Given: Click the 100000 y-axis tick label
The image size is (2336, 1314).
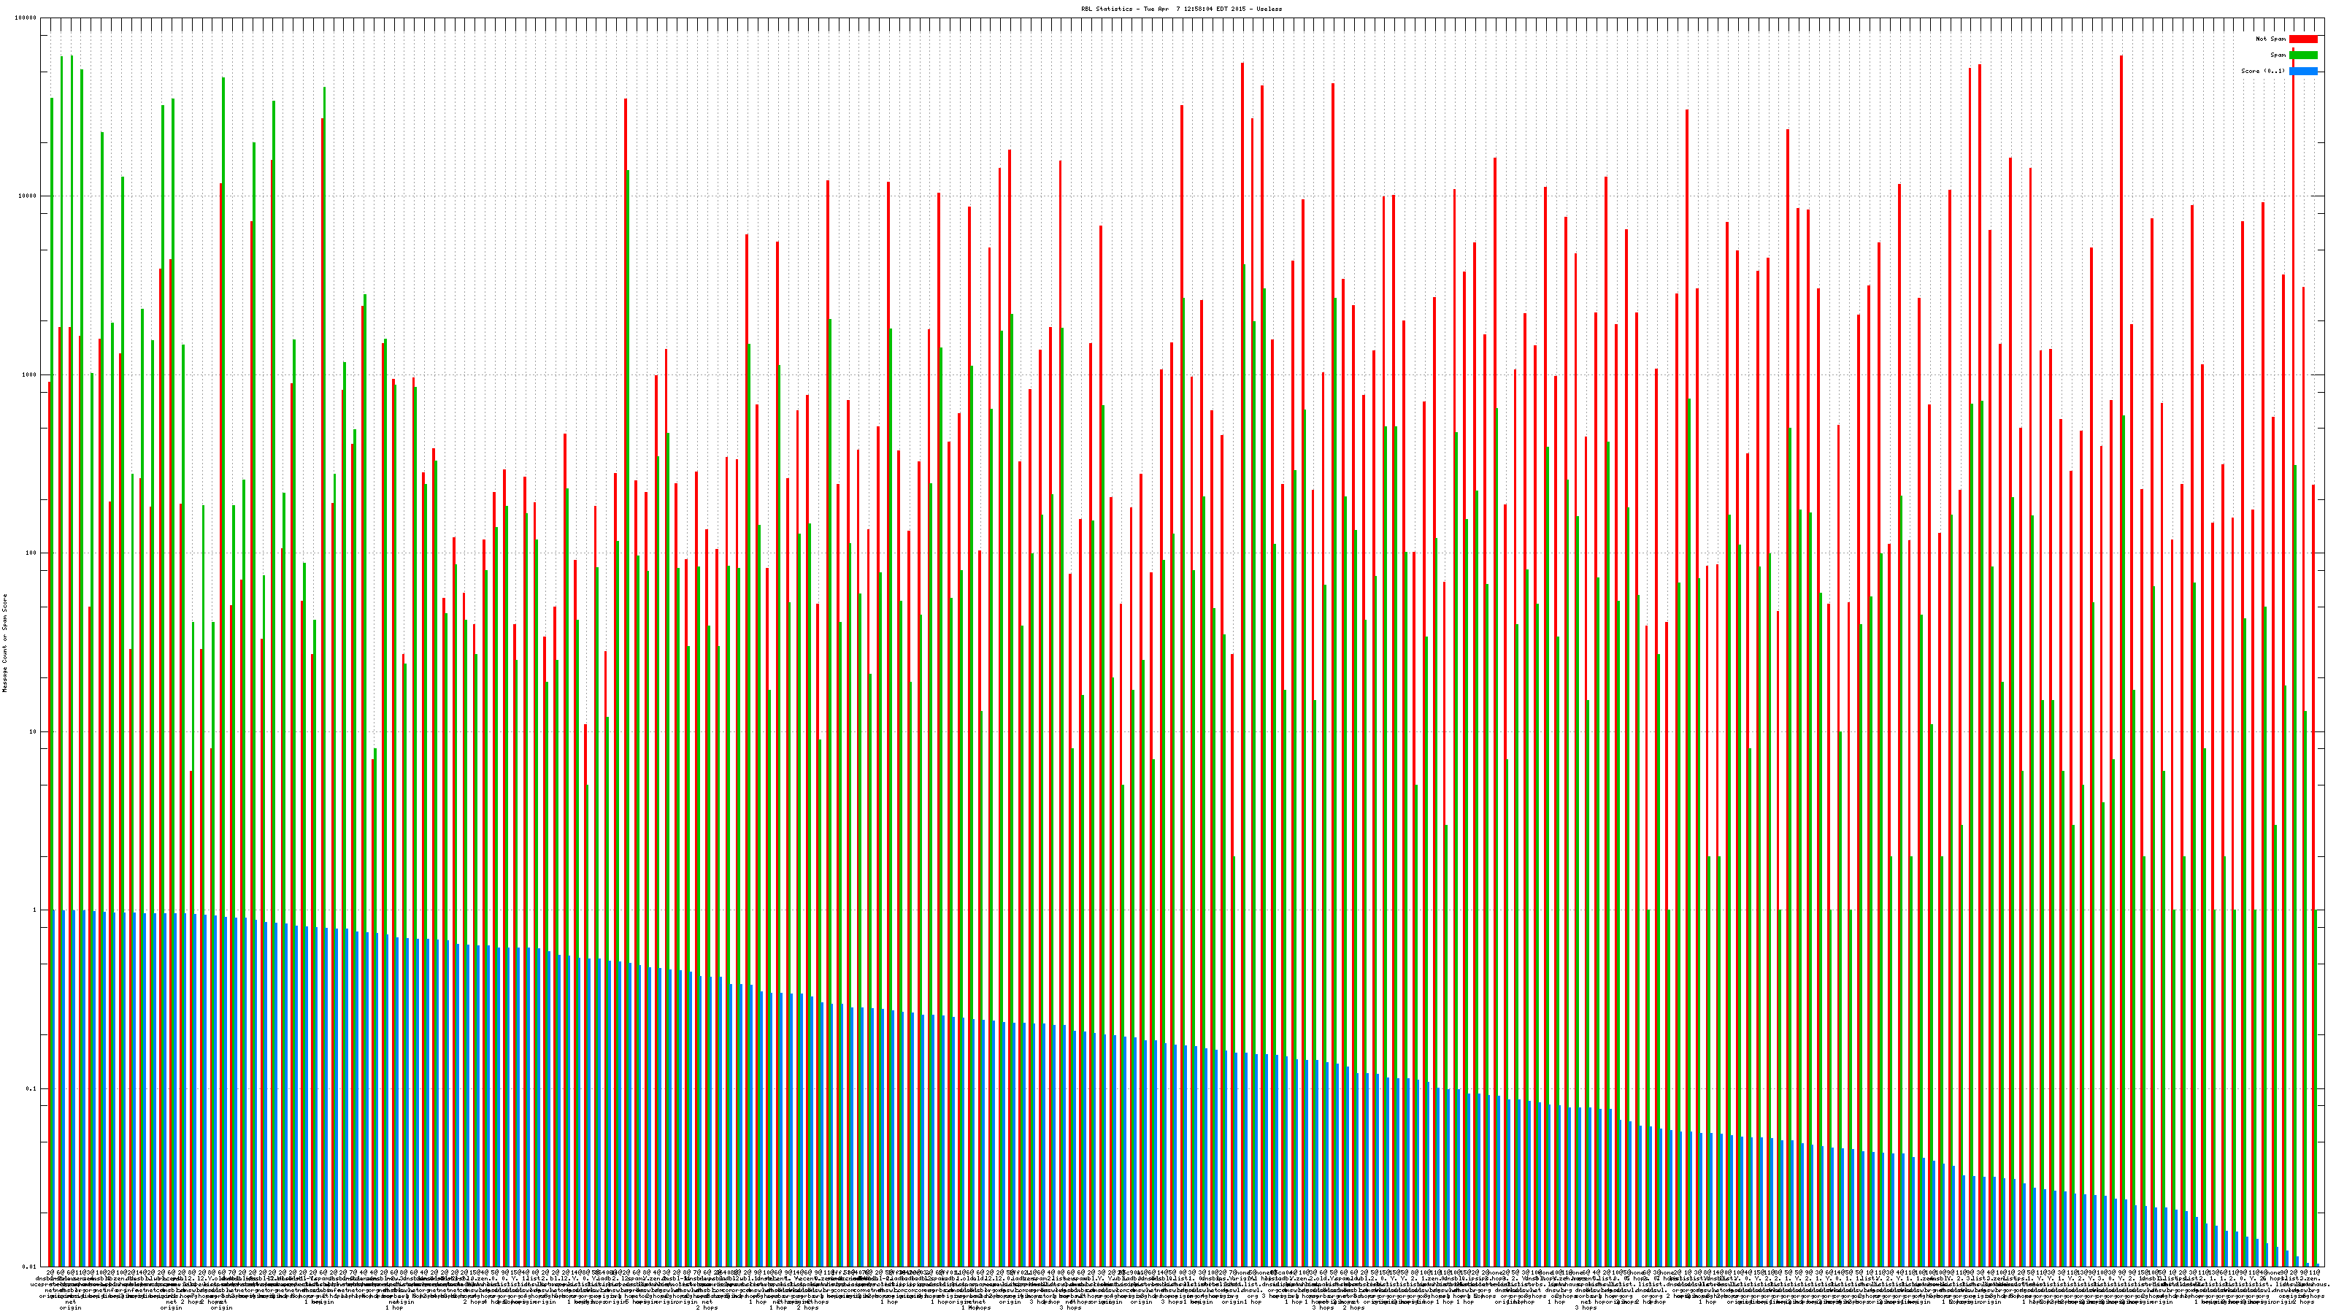Looking at the screenshot, I should click(26, 18).
